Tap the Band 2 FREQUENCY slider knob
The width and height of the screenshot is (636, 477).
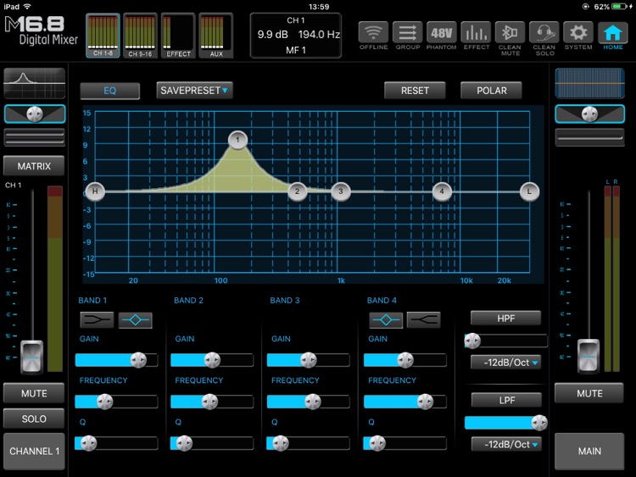[x=209, y=402]
